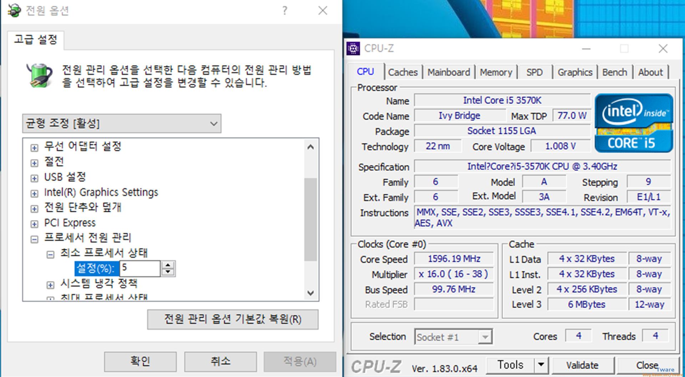
Task: Click the 6 MBytes Level 3 cache value
Action: click(587, 305)
